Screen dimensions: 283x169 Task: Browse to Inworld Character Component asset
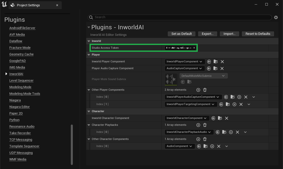tap(220, 118)
